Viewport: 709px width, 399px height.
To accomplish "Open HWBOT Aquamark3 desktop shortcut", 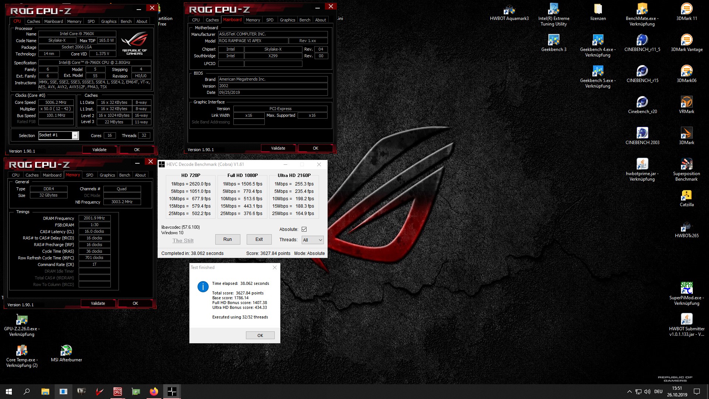I will click(x=509, y=12).
